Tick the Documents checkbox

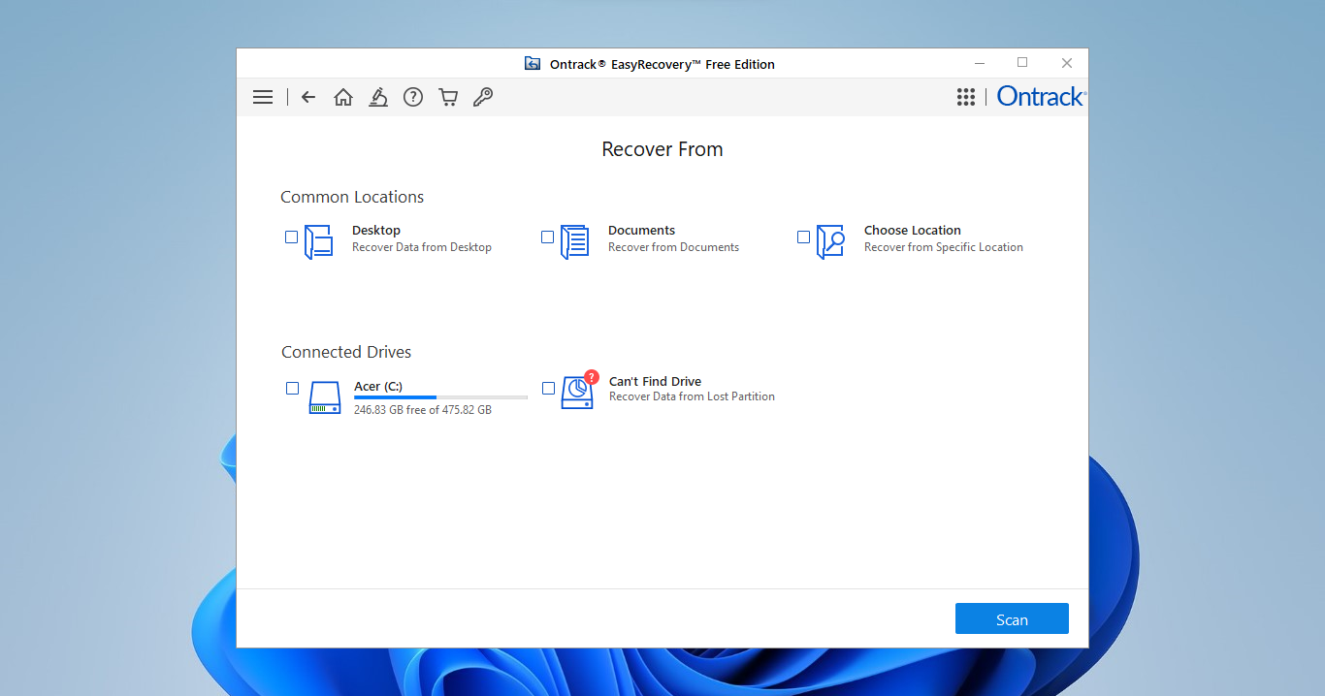(x=547, y=237)
